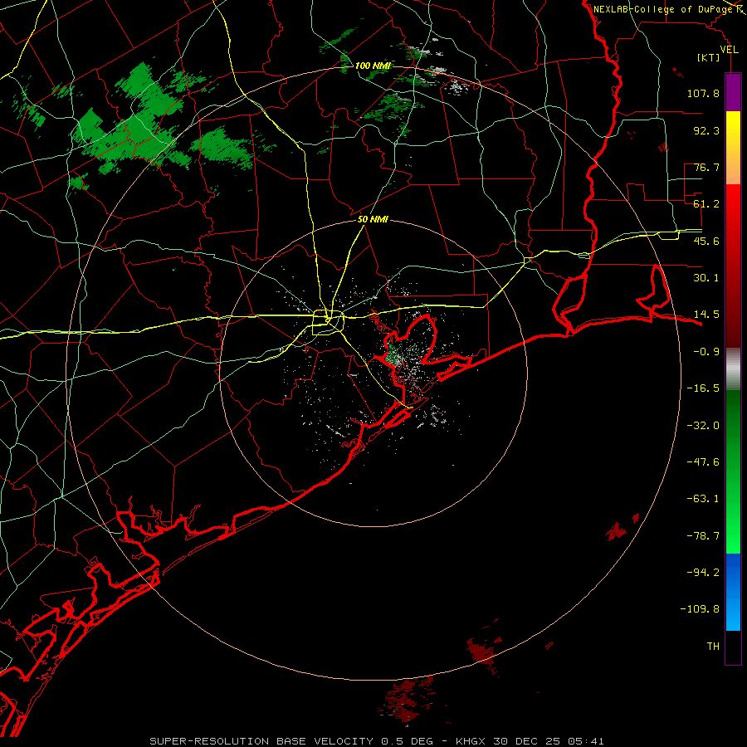
Task: Select the -0.9 legend value
Action: point(706,352)
